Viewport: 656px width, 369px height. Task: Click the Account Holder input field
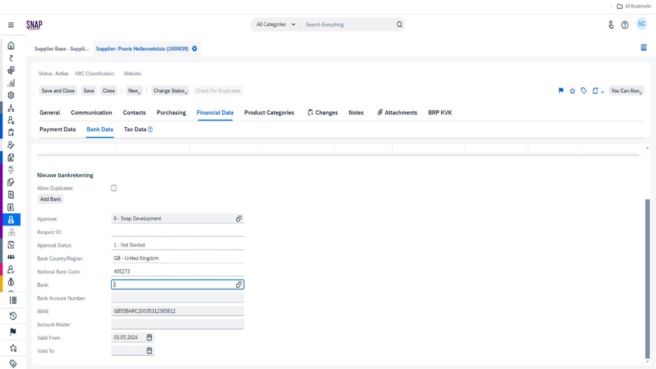177,324
